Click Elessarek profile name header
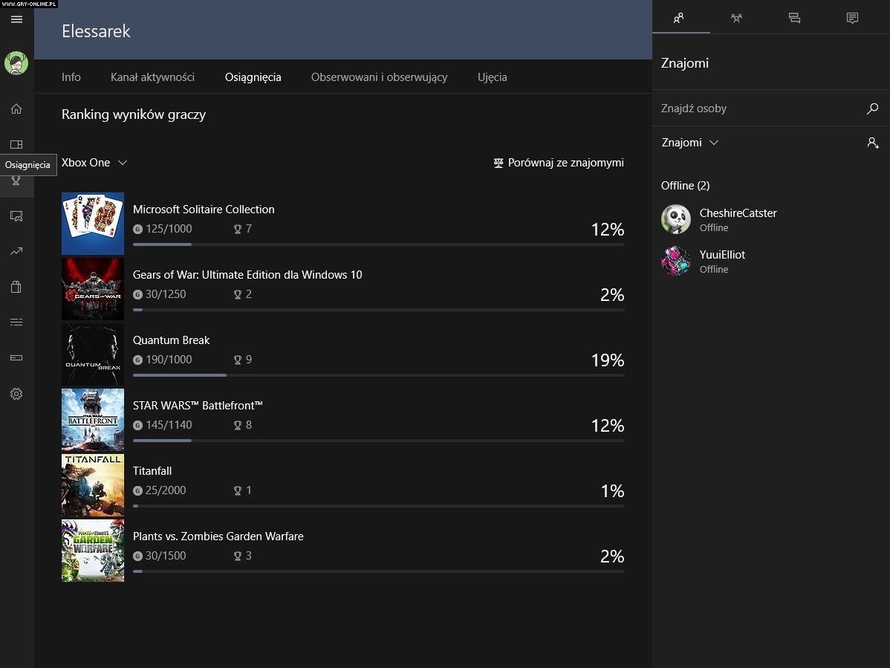The image size is (890, 668). [96, 30]
